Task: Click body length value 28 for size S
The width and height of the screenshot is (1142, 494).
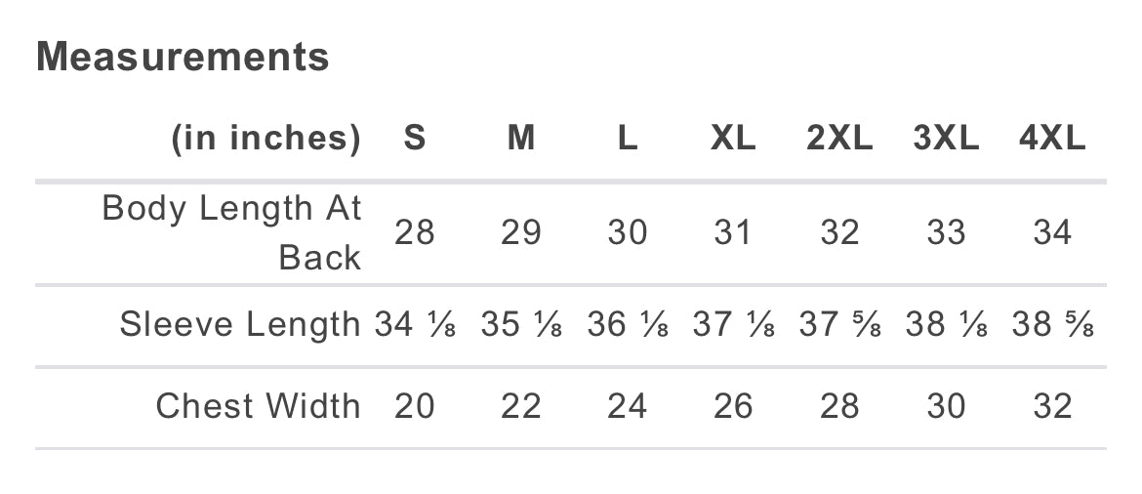Action: pyautogui.click(x=415, y=233)
